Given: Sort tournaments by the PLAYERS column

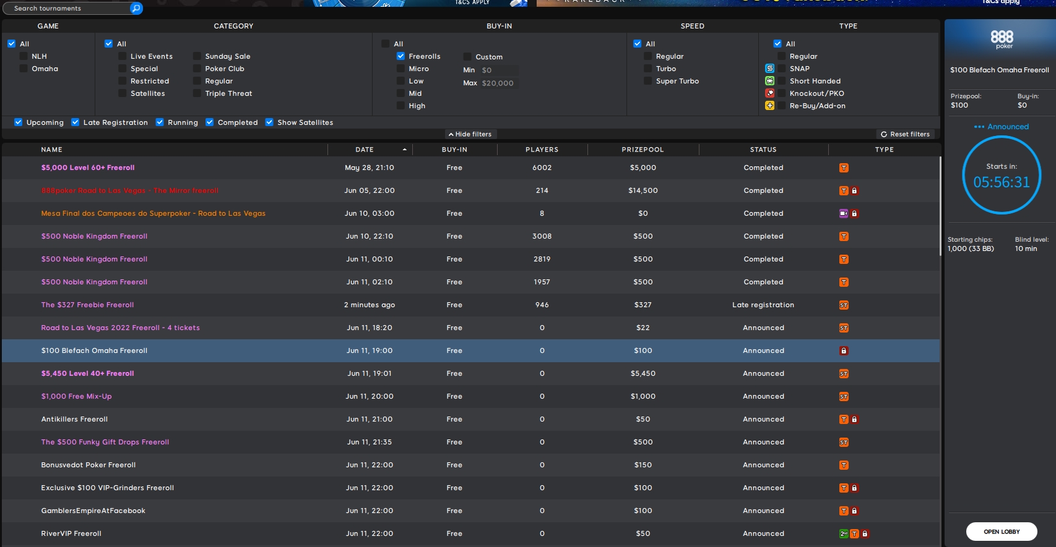Looking at the screenshot, I should pos(542,150).
